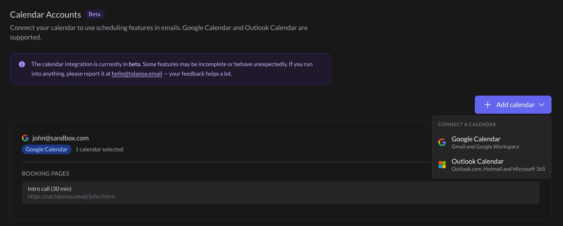The width and height of the screenshot is (563, 226).
Task: Click the blue Google Calendar tag
Action: tap(46, 149)
